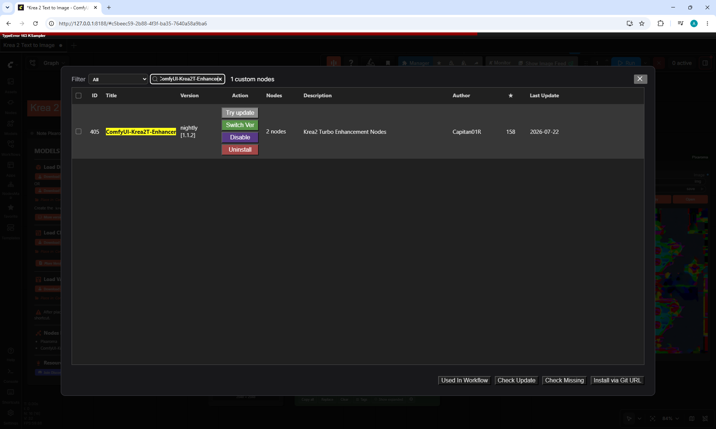Open the Shortcuts sidebar item
Screen dimensions: 716x429
tap(11, 396)
